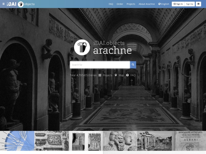Viewport: 206px width, 154px height.
Task: Click the magnifying glass search button
Action: coord(133,65)
